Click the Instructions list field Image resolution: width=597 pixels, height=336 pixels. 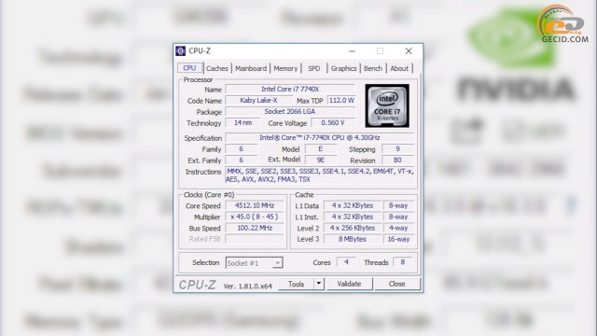coord(319,175)
